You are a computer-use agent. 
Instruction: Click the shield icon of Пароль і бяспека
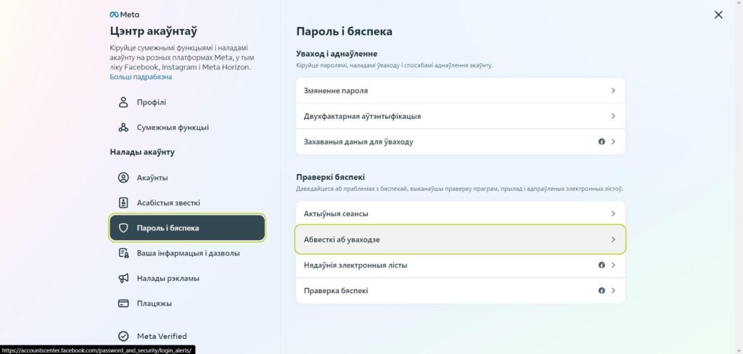click(123, 228)
